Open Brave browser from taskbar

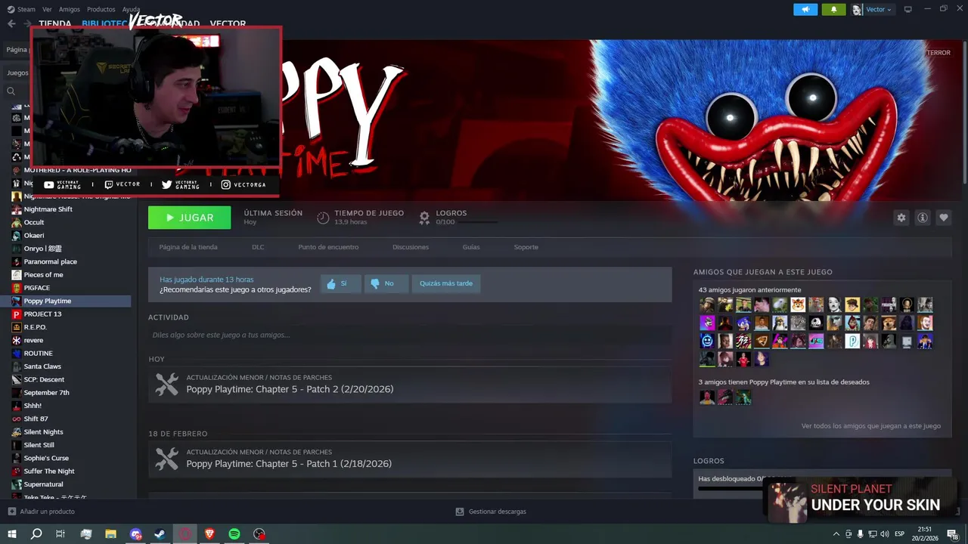(x=209, y=534)
